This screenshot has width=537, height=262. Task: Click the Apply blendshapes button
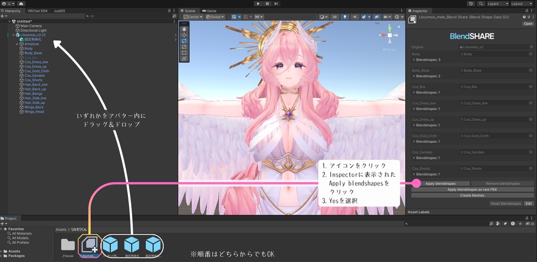tap(441, 184)
